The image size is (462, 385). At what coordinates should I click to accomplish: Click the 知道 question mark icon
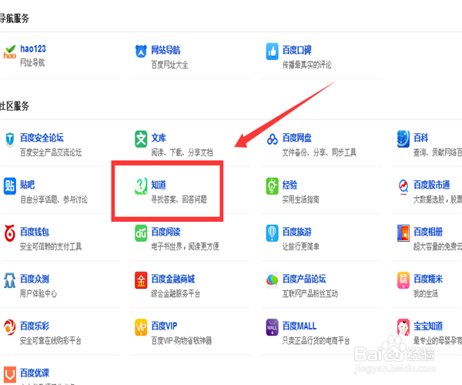(141, 186)
